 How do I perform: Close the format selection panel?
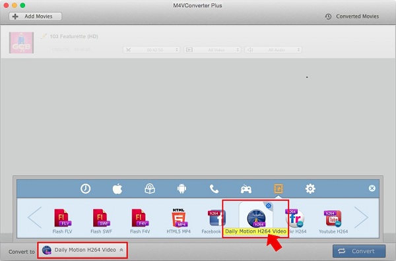[x=372, y=188]
